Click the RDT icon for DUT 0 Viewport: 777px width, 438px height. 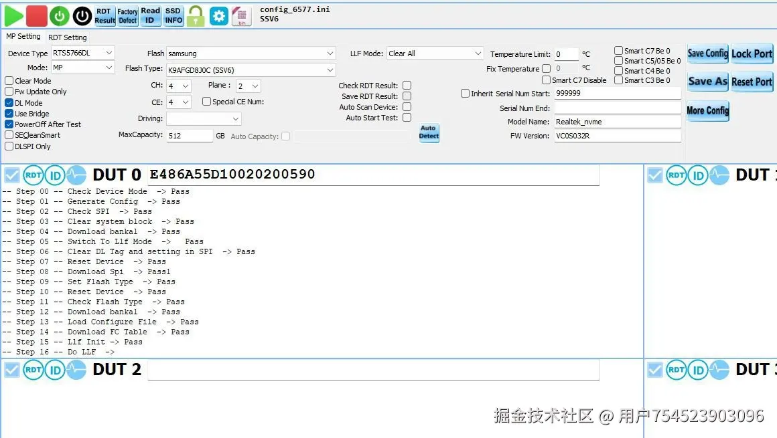[x=33, y=175]
